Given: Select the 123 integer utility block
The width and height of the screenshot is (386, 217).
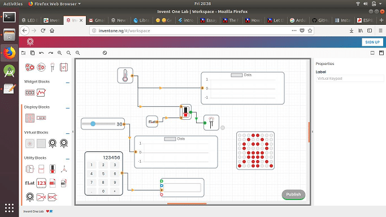Looking at the screenshot, I should click(41, 183).
